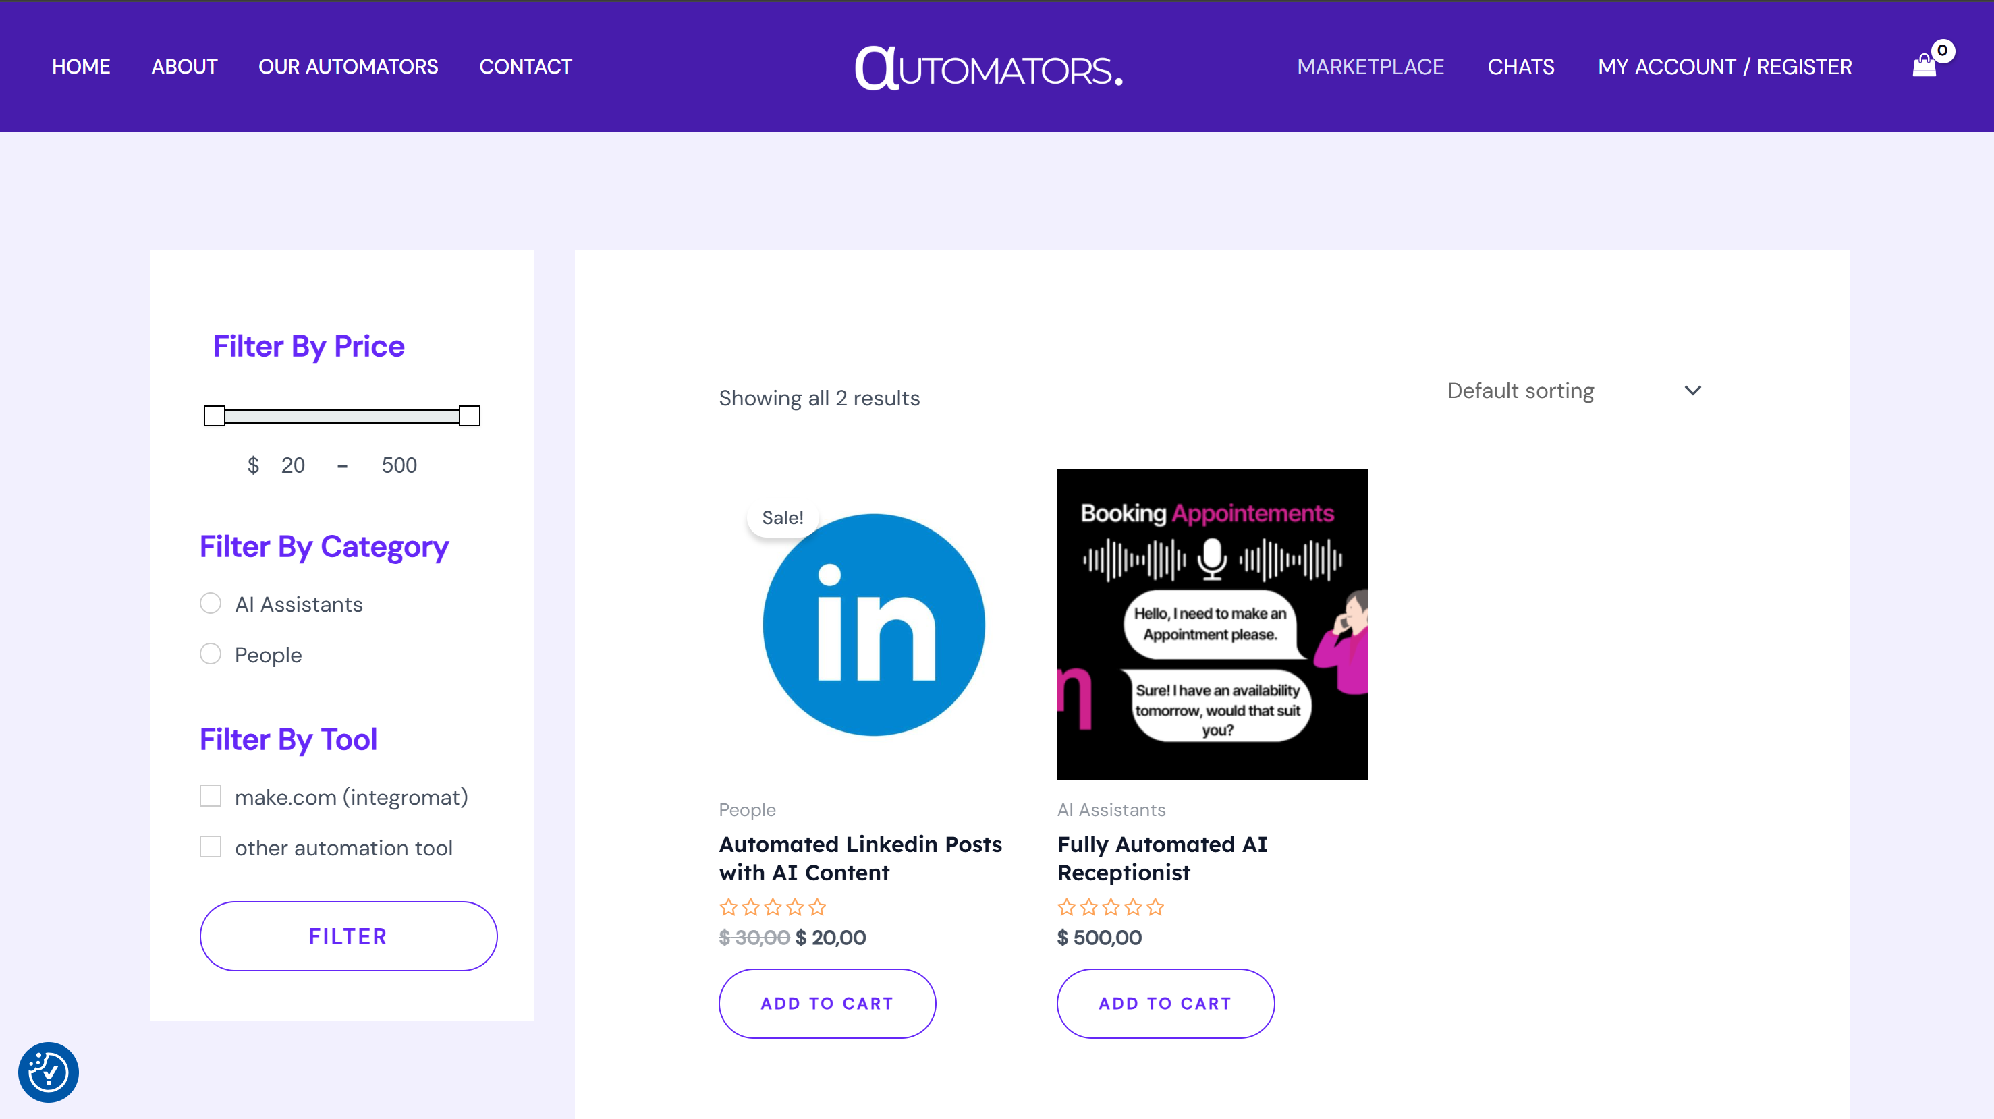Click the Sale! badge
This screenshot has width=1994, height=1119.
782,518
